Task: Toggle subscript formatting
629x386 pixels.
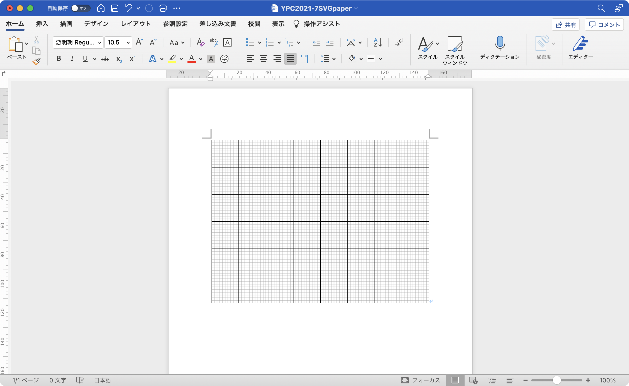Action: (x=119, y=59)
